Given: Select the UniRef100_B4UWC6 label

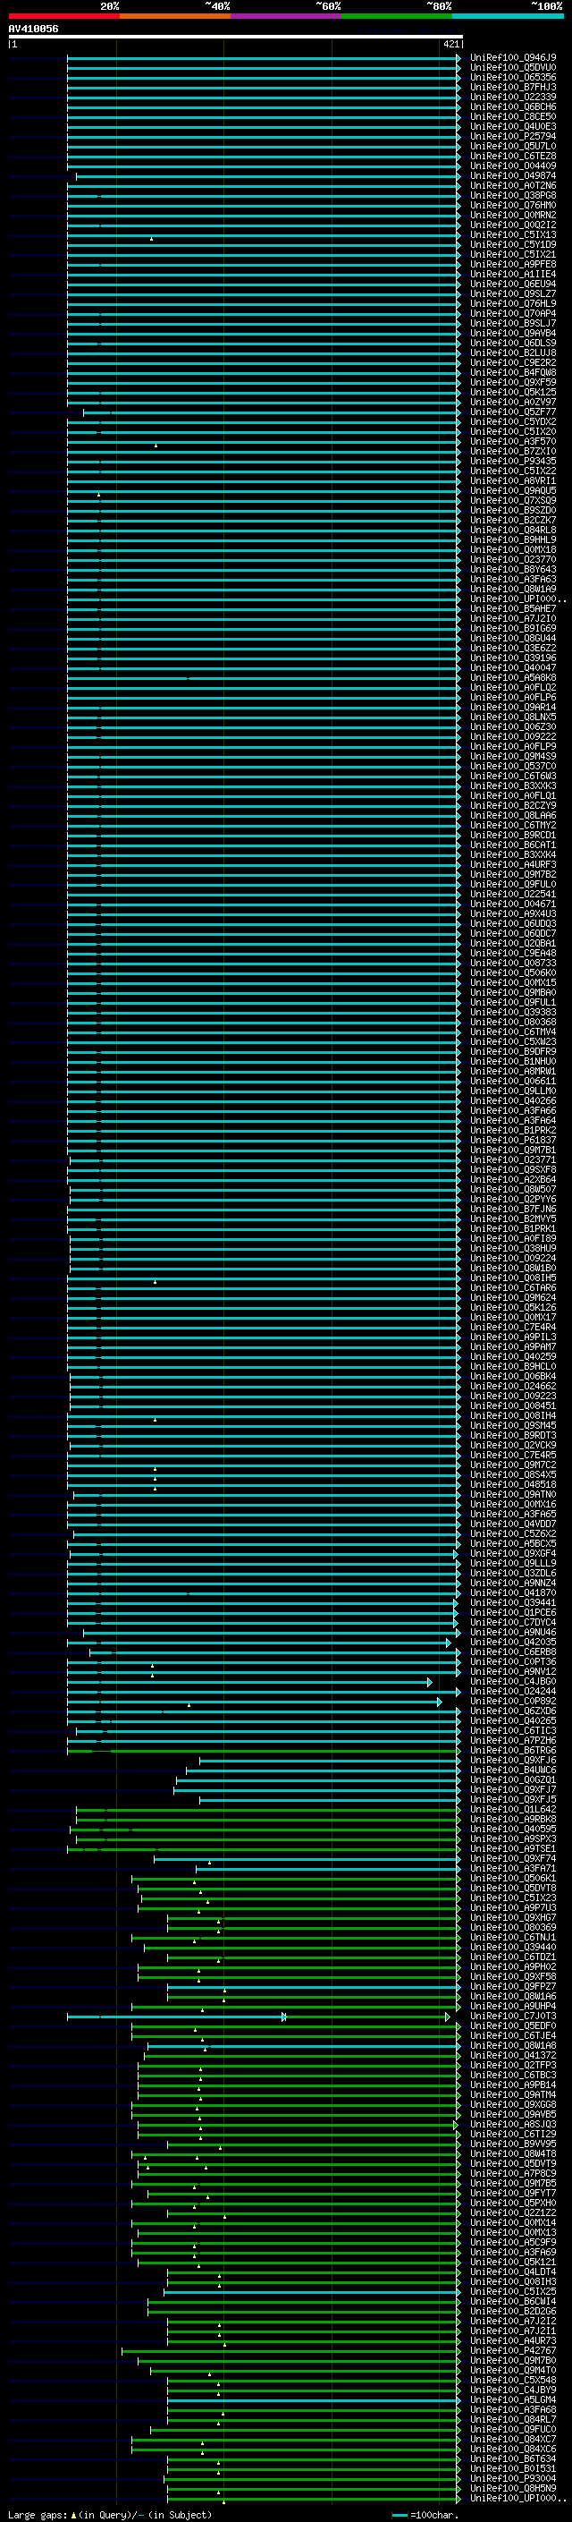Looking at the screenshot, I should [x=512, y=1770].
